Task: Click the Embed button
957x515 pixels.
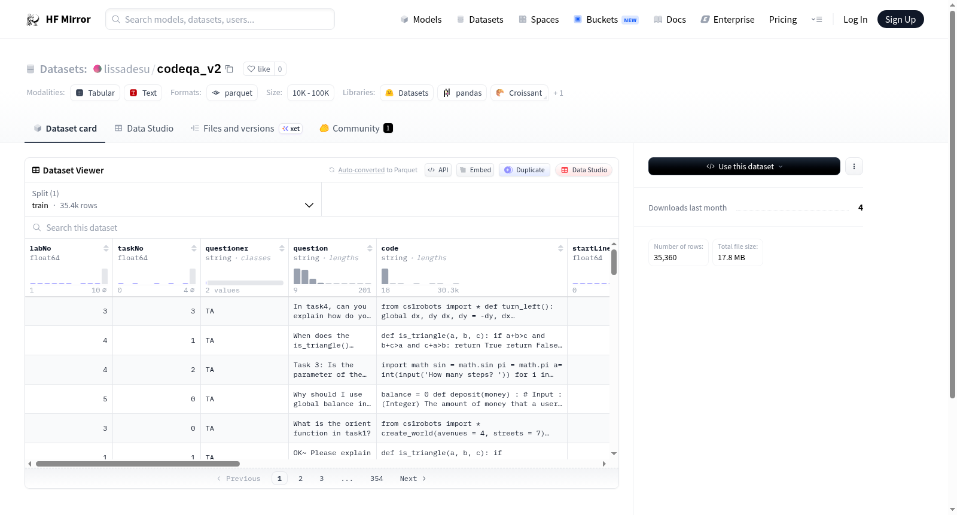Action: point(475,170)
